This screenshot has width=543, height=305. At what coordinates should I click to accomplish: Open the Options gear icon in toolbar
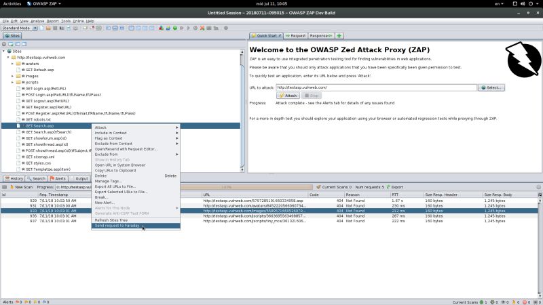(x=75, y=28)
